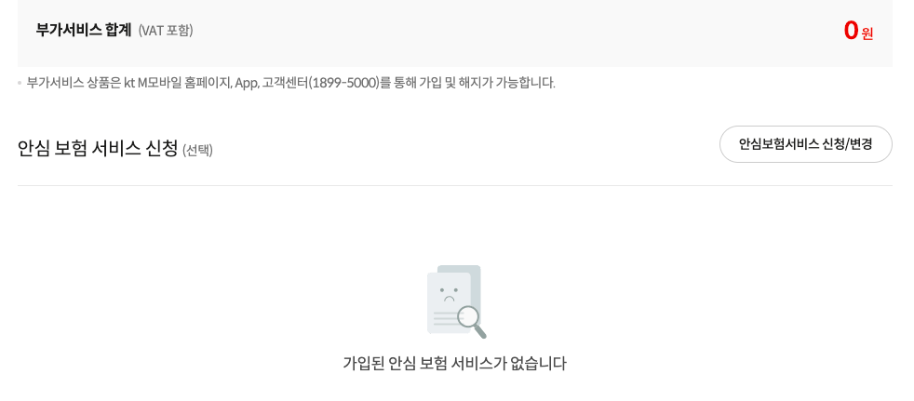The width and height of the screenshot is (914, 401).
Task: Click the gray bullet before the notice
Action: pos(20,84)
